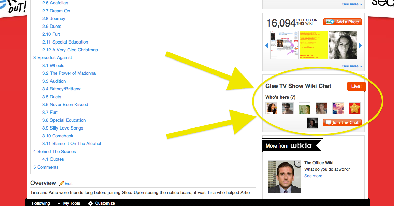
Task: Jump to 3.11 Blame It On The Alcohol
Action: click(72, 144)
